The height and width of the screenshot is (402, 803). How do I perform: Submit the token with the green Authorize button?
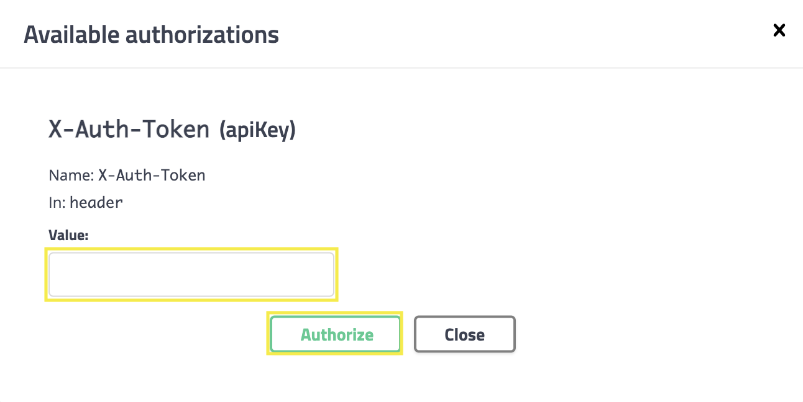336,334
